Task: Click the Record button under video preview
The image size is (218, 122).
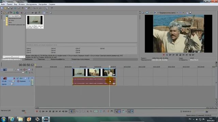Action: [163, 55]
